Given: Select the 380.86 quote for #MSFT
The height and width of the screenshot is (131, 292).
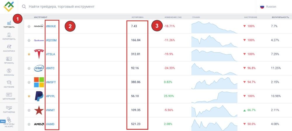Looking at the screenshot, I should [135, 82].
